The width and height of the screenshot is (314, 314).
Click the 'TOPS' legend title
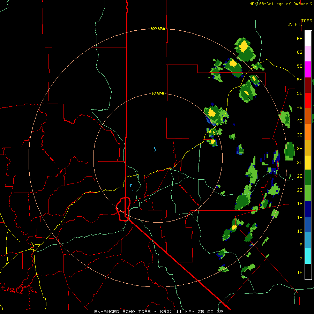[307, 21]
